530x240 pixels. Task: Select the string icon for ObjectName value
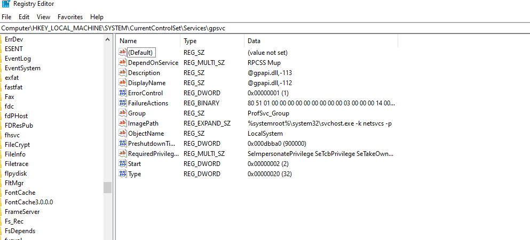(122, 134)
